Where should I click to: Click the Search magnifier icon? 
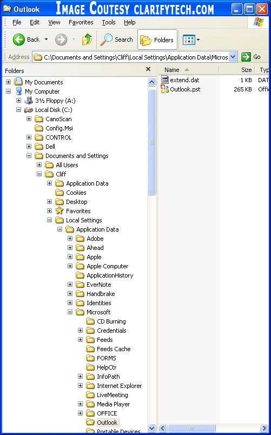(106, 39)
